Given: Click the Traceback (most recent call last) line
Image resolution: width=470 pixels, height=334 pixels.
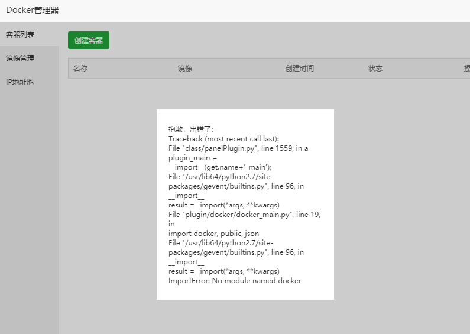Looking at the screenshot, I should click(x=223, y=139).
